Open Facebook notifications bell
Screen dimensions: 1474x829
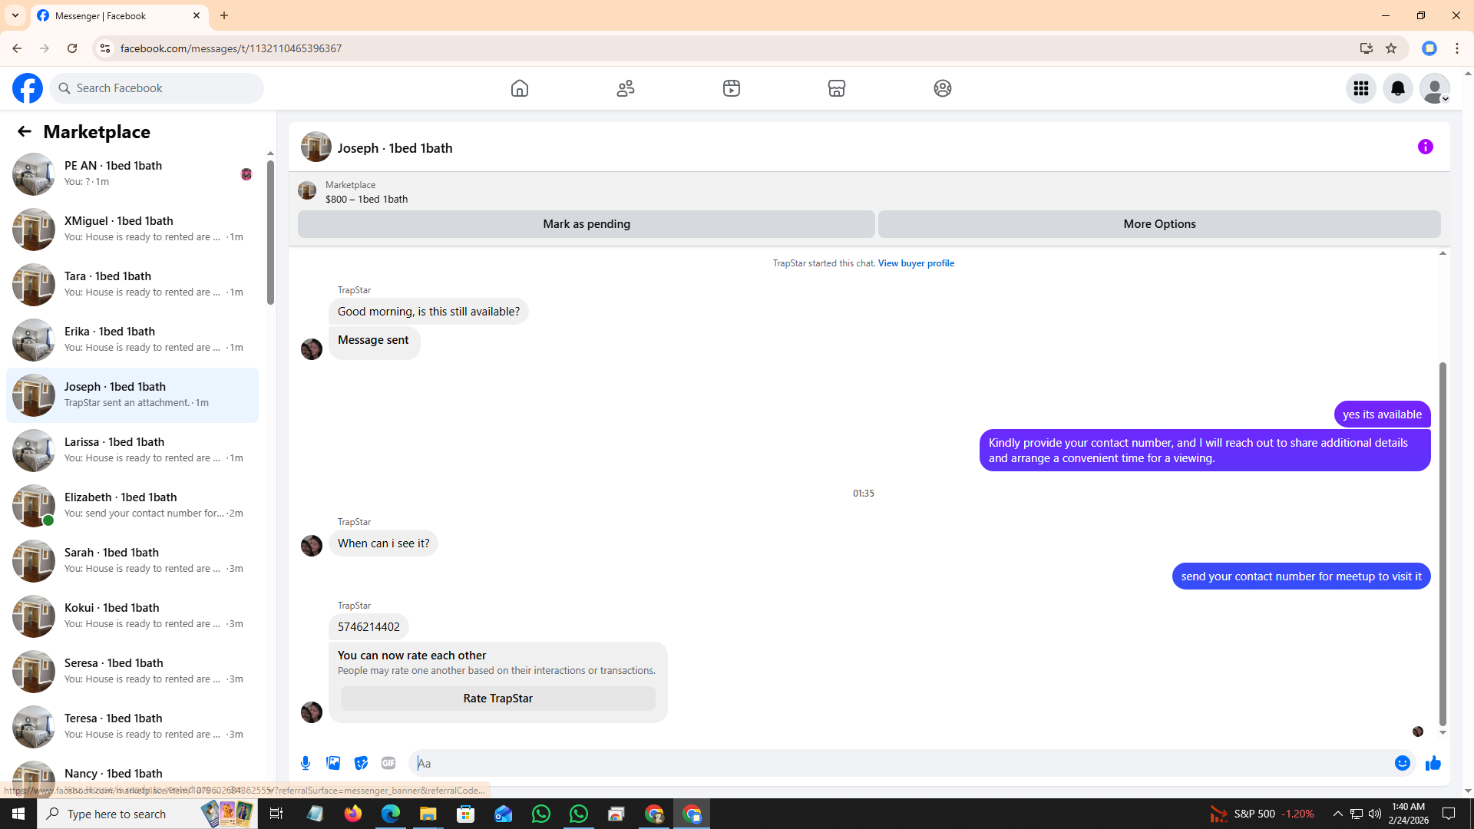coord(1397,88)
